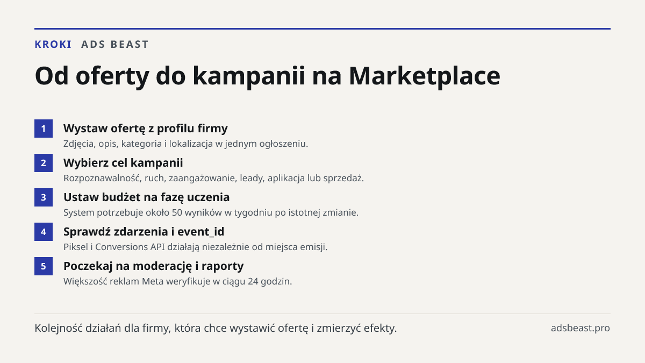Click heading "Sprawdź zdarzenia i event_id"

tap(144, 231)
